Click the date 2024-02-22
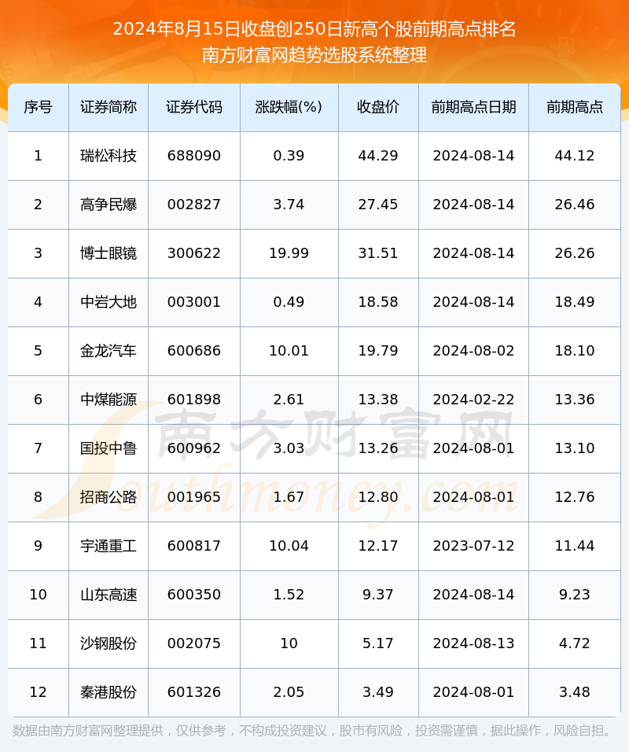Viewport: 629px width, 752px height. click(x=473, y=400)
